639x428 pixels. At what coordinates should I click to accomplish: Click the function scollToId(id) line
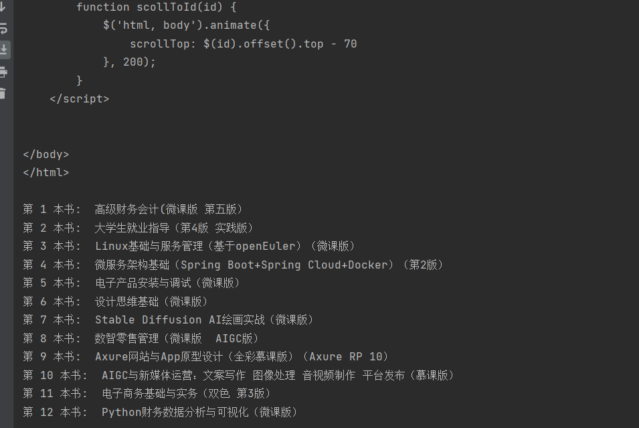(x=157, y=7)
